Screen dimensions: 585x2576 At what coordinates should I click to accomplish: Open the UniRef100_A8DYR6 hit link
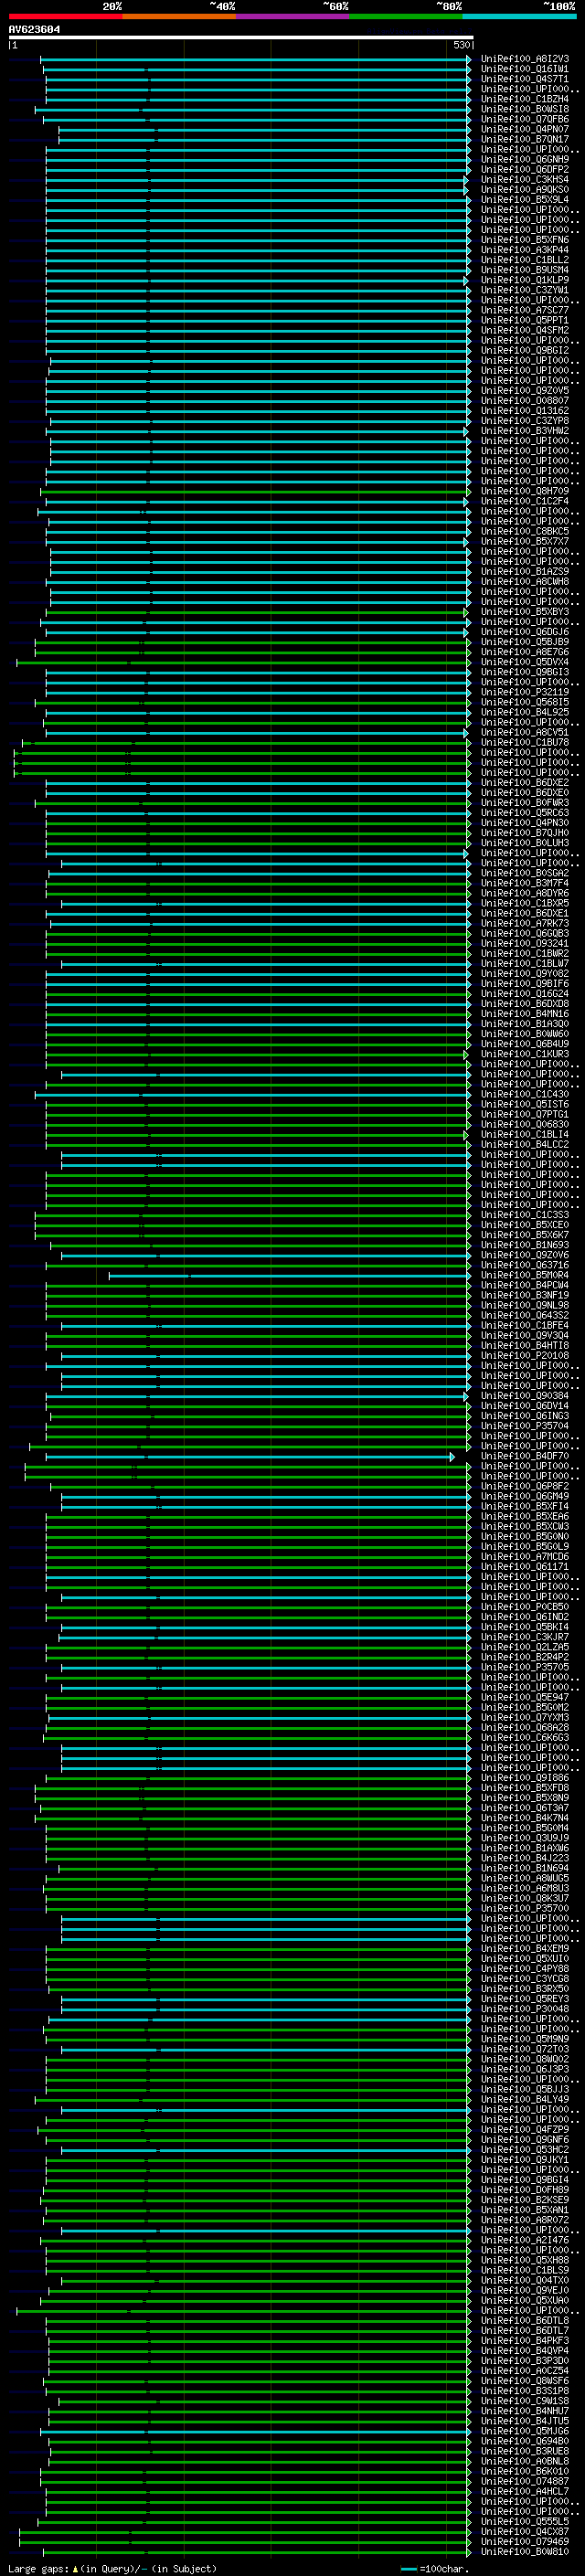pos(525,893)
